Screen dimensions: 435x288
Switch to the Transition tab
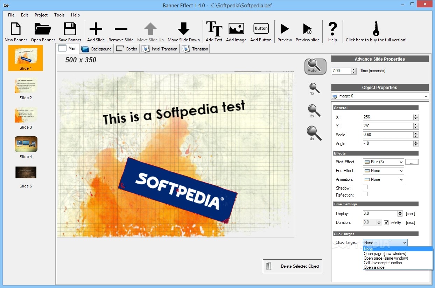click(195, 49)
